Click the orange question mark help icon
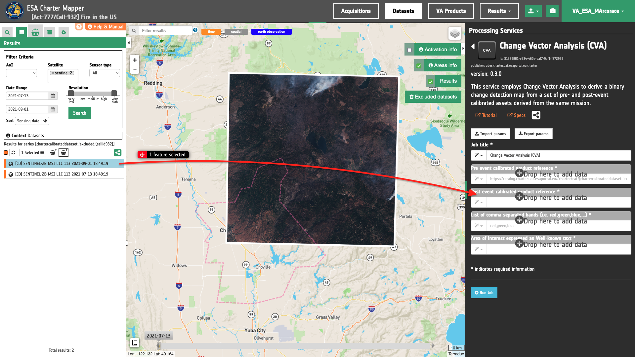Image resolution: width=635 pixels, height=357 pixels. point(79,27)
